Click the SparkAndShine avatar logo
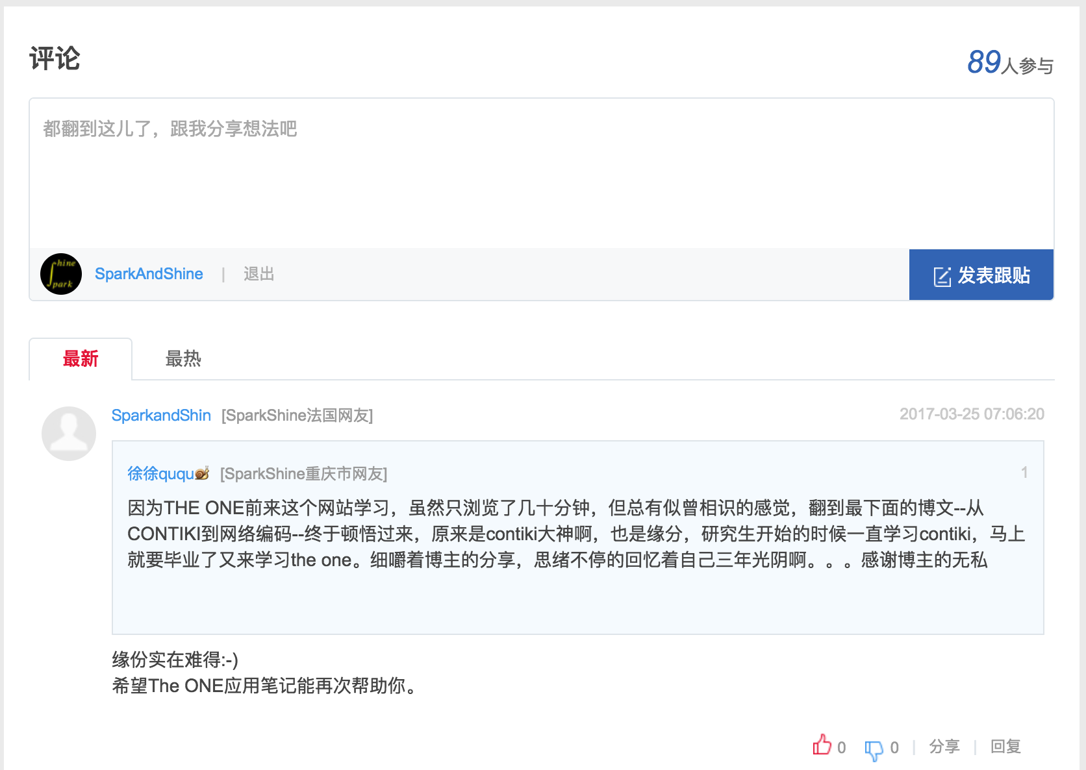1086x770 pixels. pyautogui.click(x=61, y=273)
